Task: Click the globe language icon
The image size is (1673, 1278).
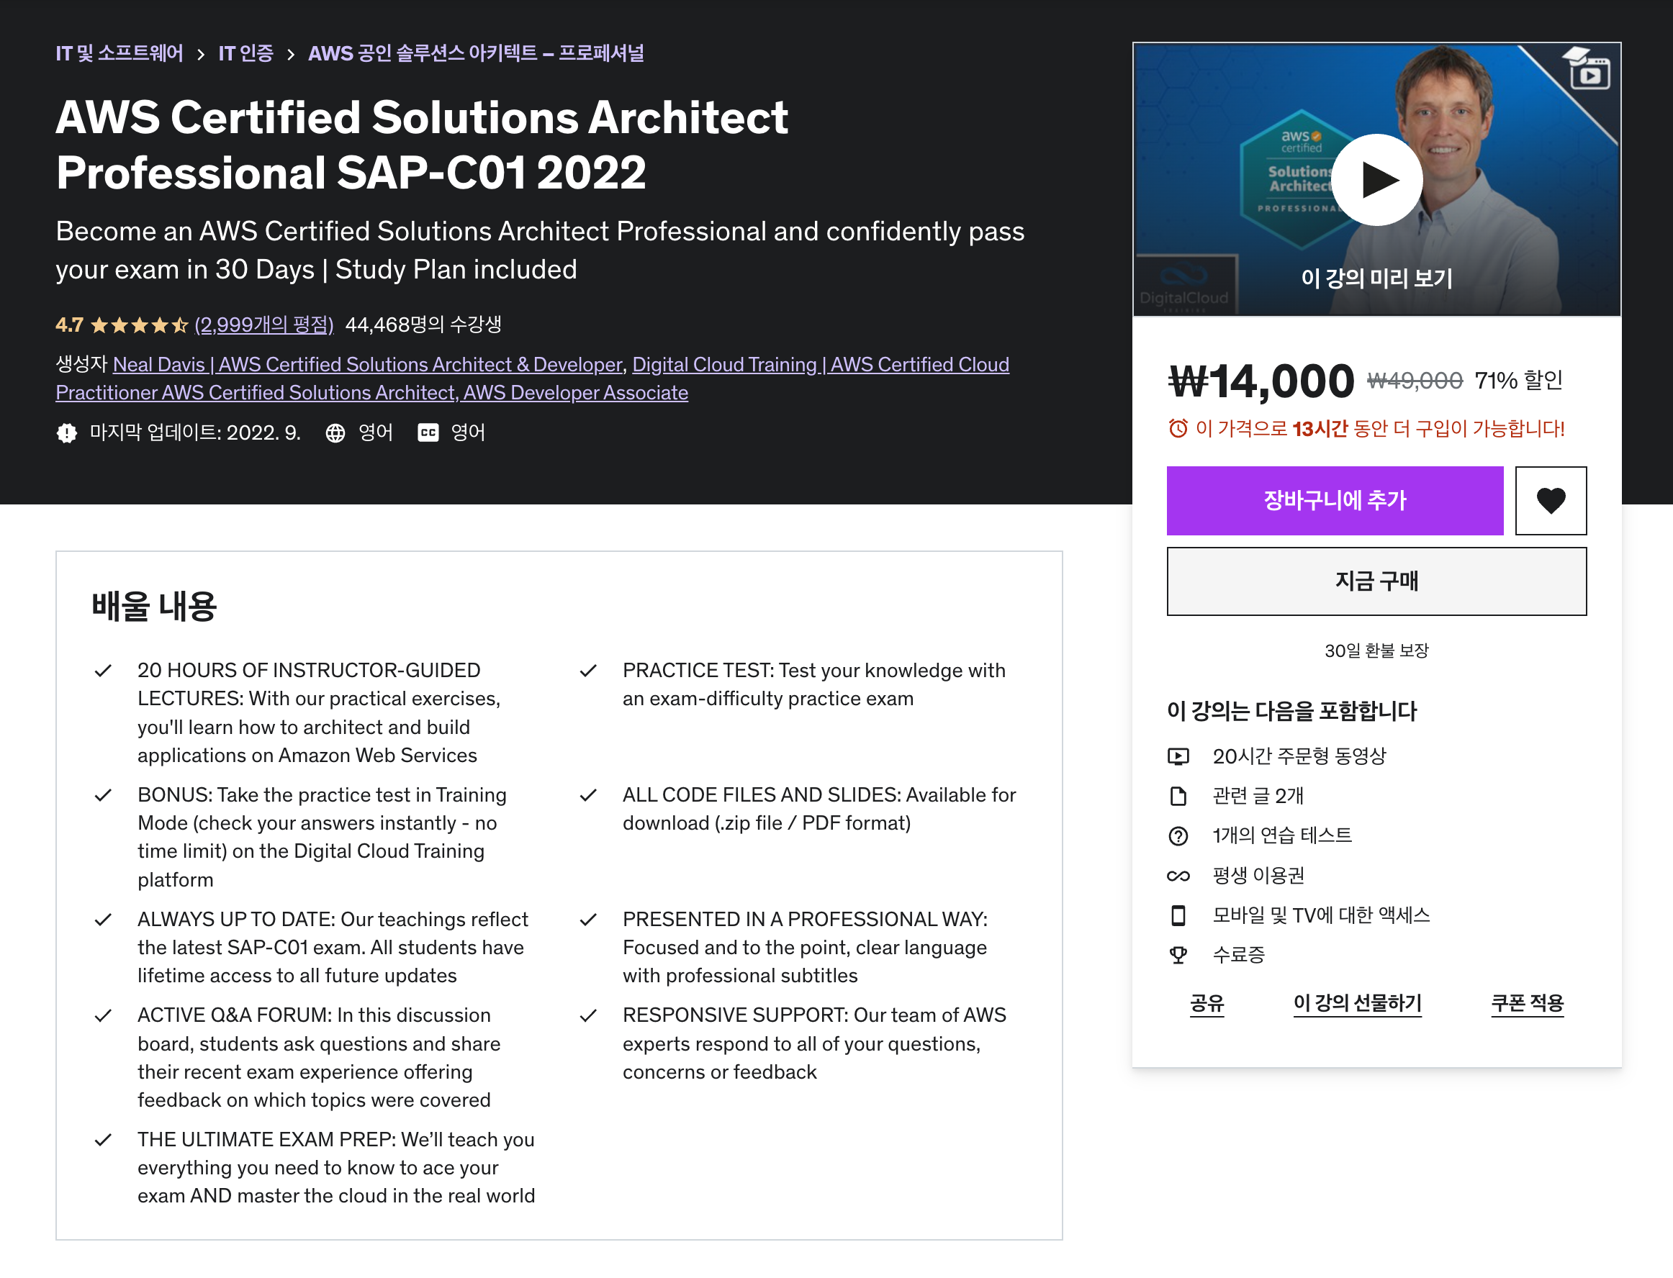Action: (x=335, y=433)
